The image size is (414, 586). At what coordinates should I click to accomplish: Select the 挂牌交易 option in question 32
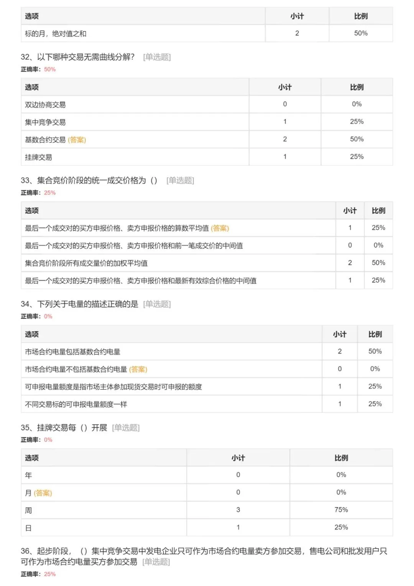click(207, 157)
